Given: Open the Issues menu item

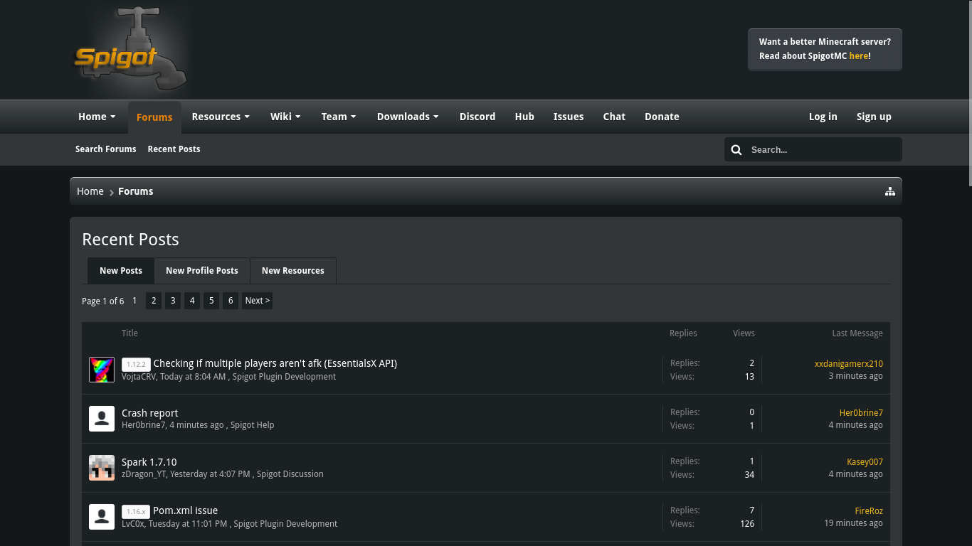Looking at the screenshot, I should 569,117.
